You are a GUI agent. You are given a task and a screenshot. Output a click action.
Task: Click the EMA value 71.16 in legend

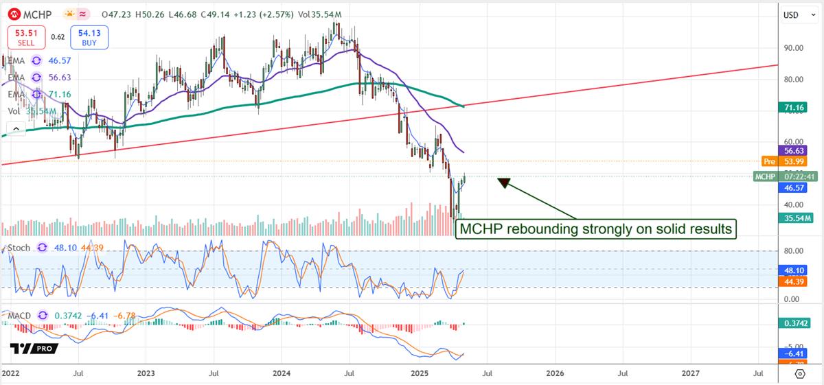pyautogui.click(x=60, y=94)
